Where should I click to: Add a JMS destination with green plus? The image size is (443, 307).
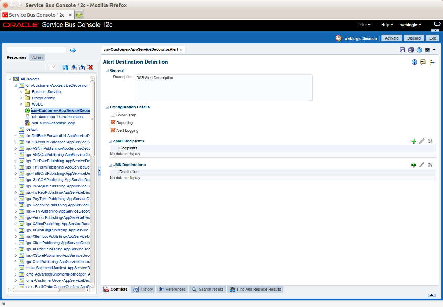pos(414,165)
